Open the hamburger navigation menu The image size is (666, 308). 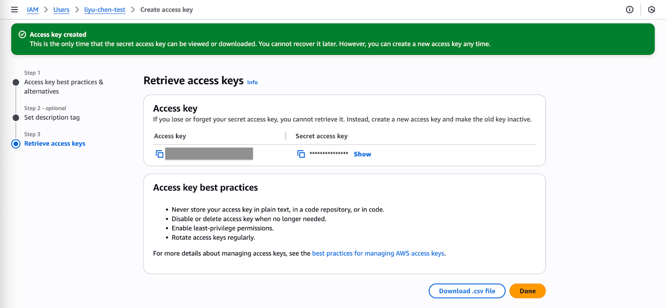14,10
